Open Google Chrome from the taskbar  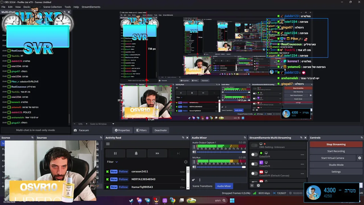(x=173, y=200)
